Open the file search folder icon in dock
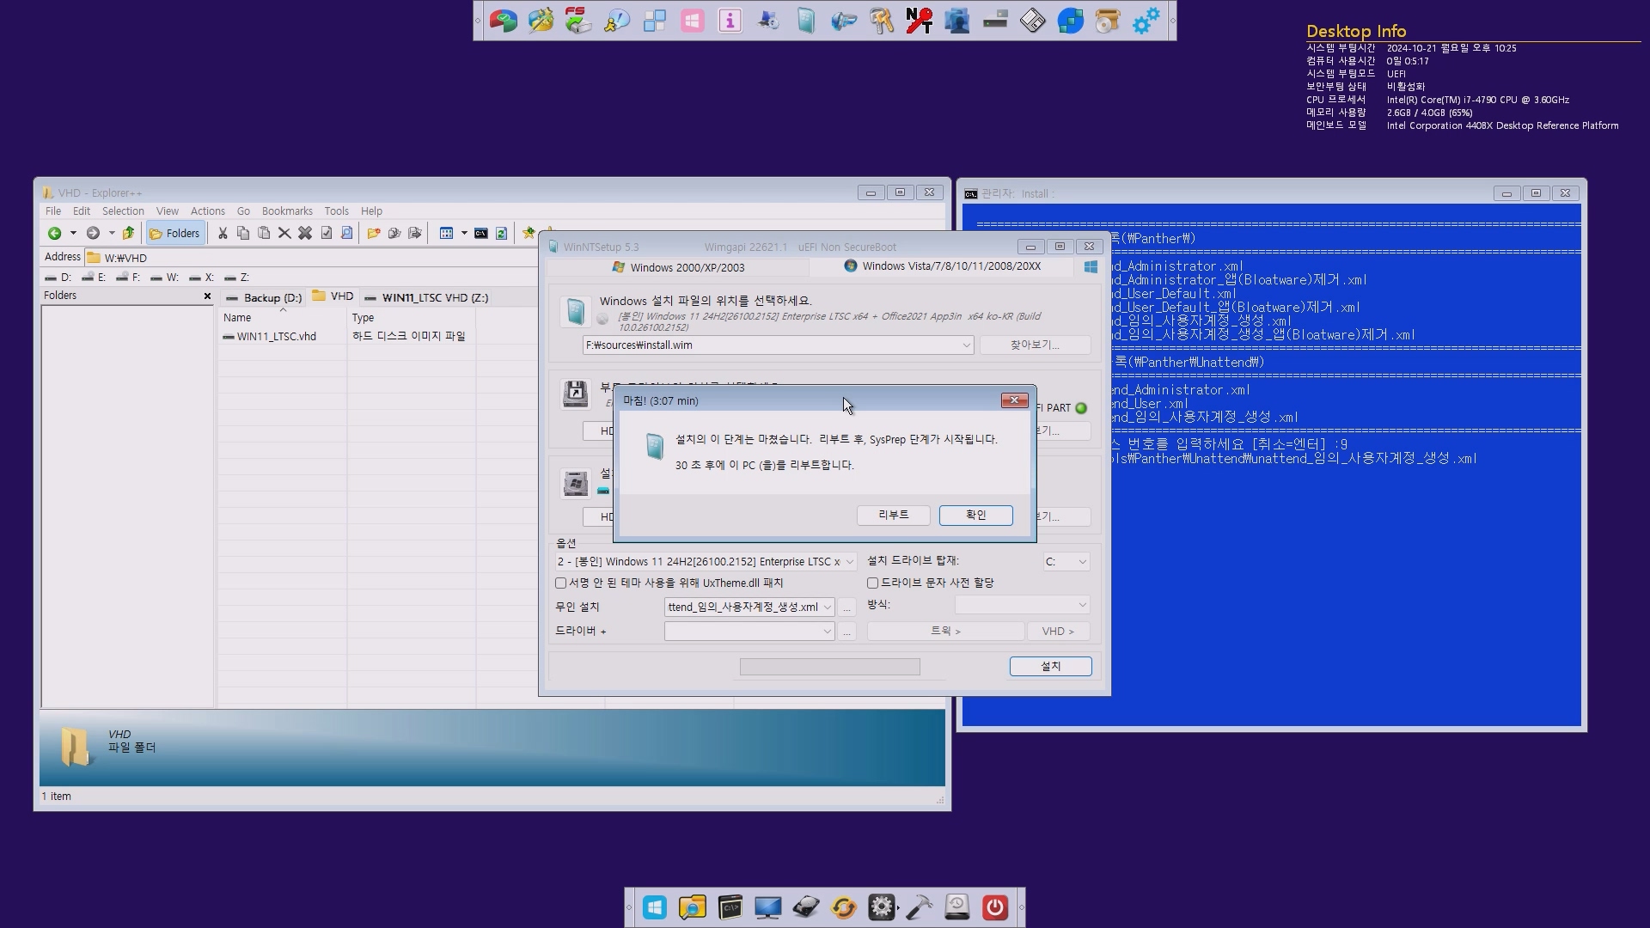Viewport: 1650px width, 928px height. coord(692,907)
